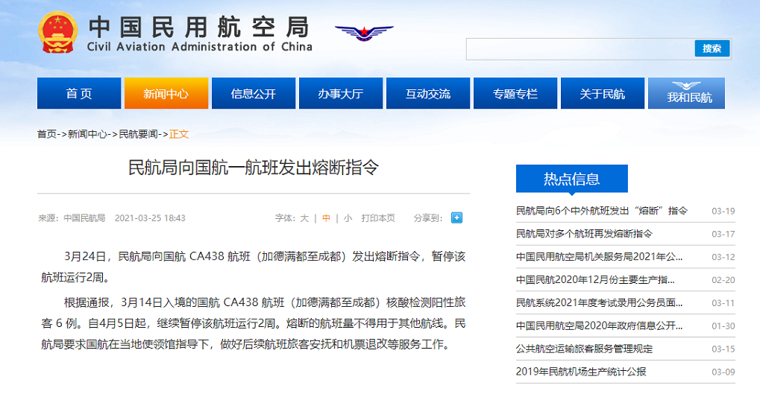Click the national emblem logo

click(58, 32)
